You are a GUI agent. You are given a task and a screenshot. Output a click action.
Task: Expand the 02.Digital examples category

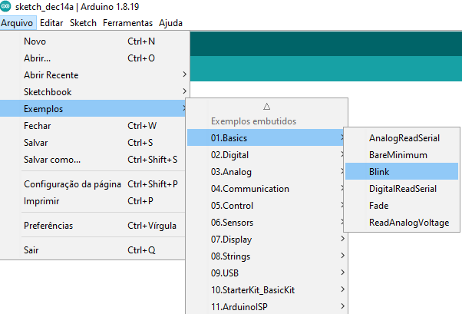(266, 155)
